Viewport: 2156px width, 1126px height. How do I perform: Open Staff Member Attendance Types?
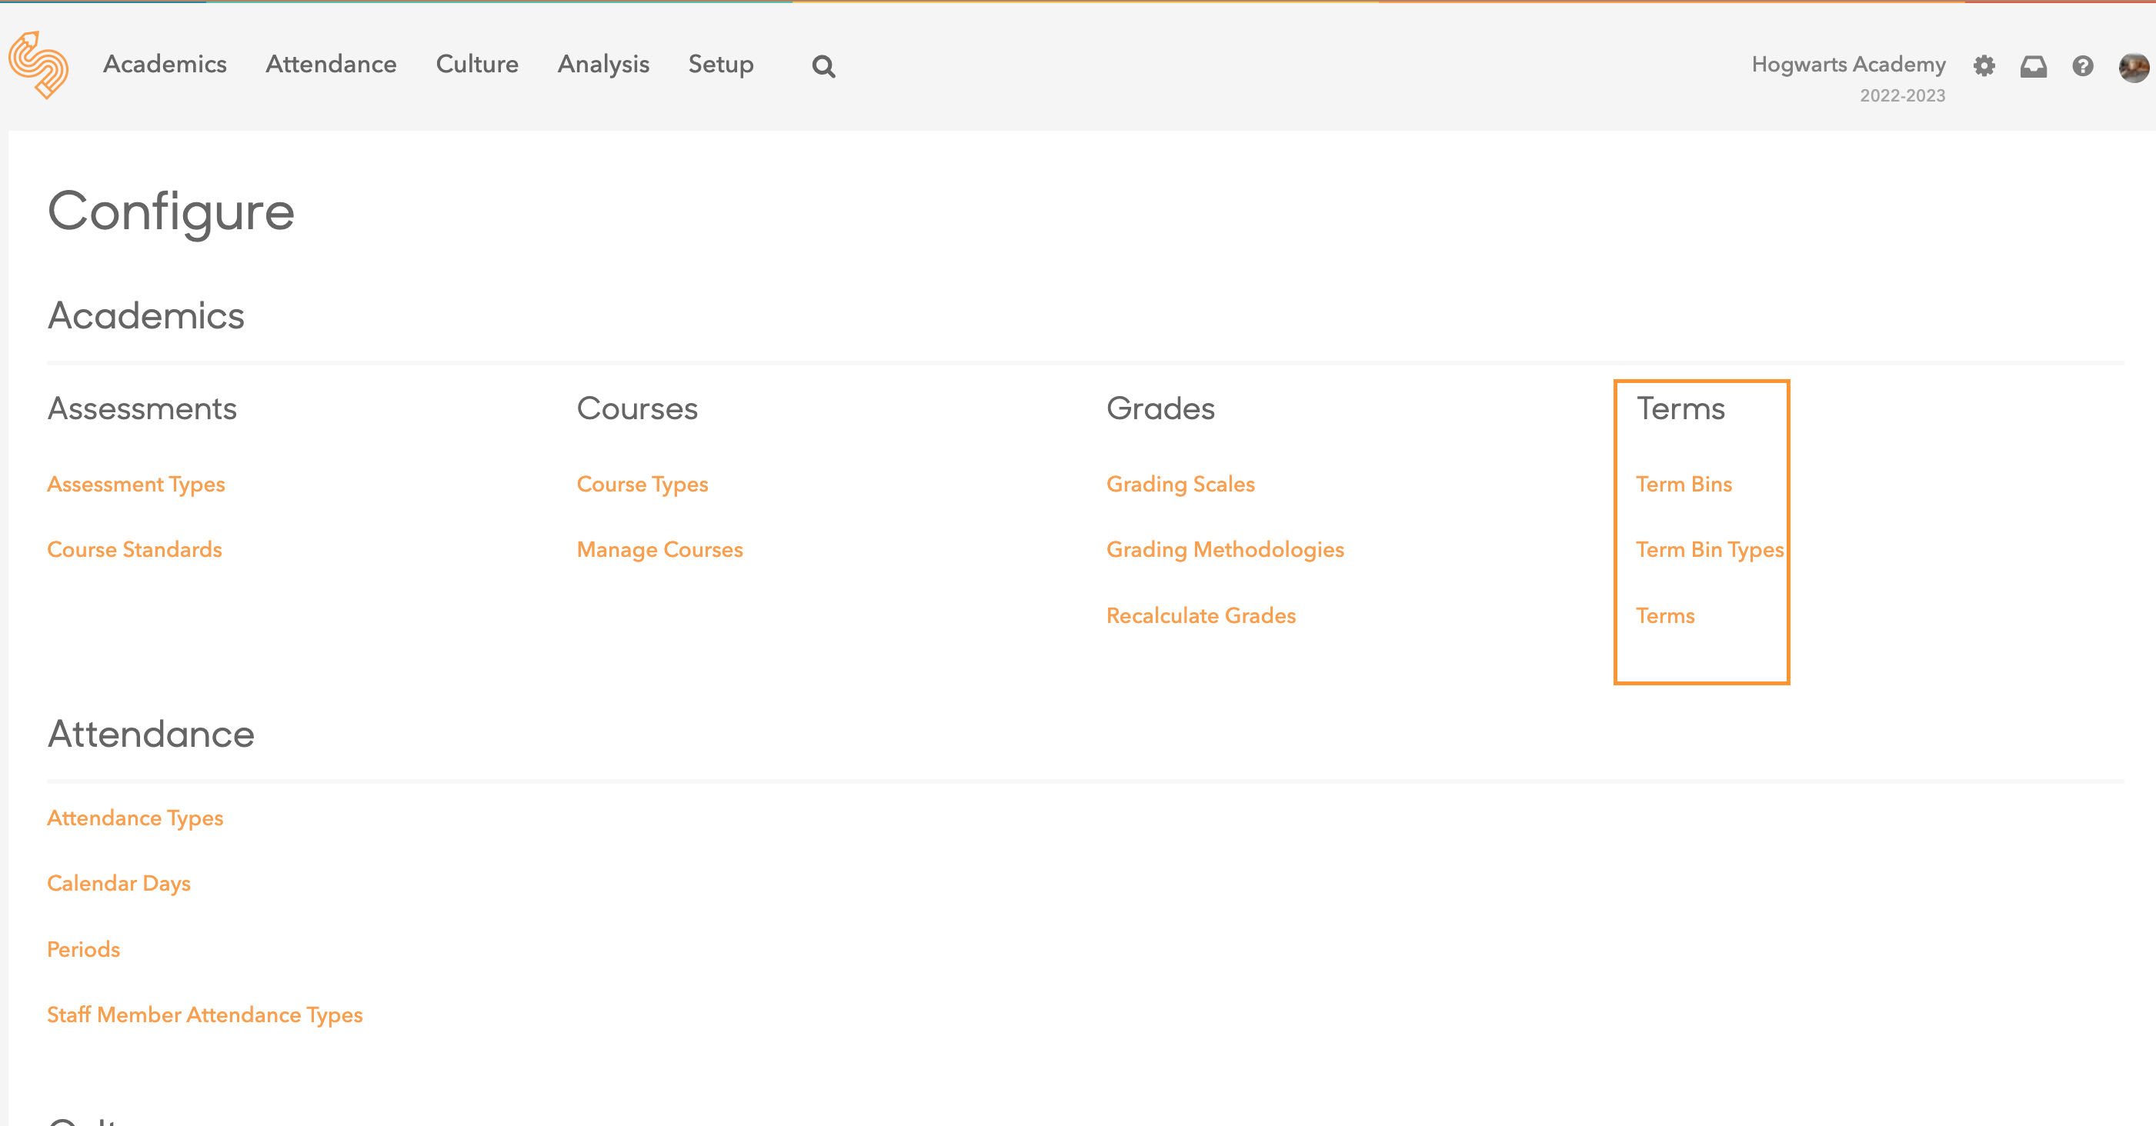point(204,1014)
